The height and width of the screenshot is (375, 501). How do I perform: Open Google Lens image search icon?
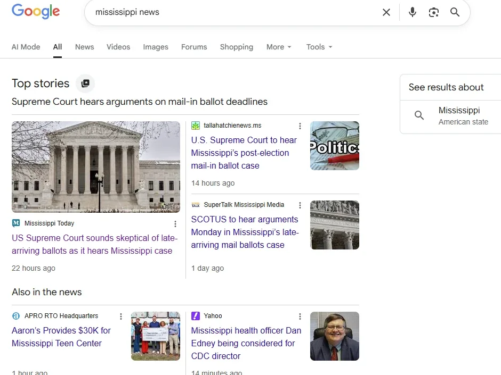(434, 12)
